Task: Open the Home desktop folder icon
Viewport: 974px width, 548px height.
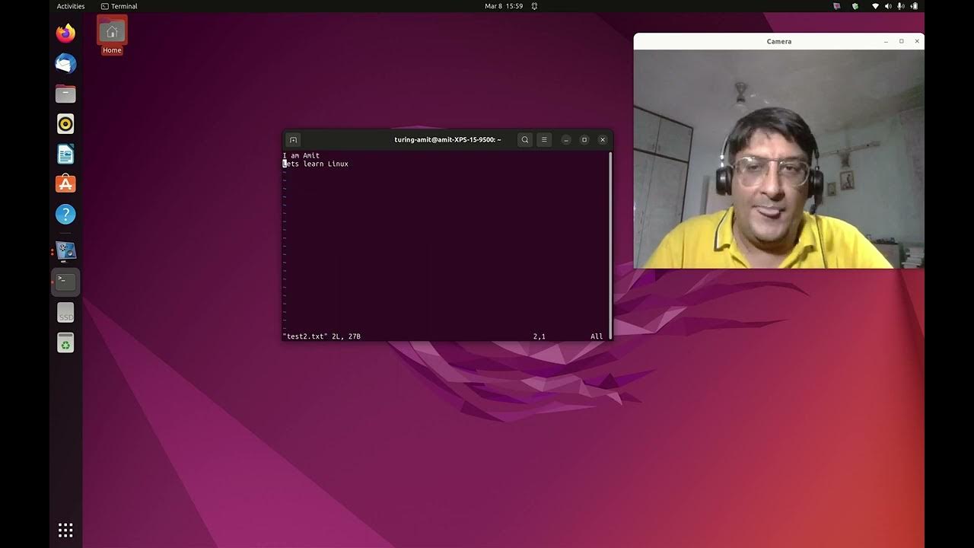Action: (112, 37)
